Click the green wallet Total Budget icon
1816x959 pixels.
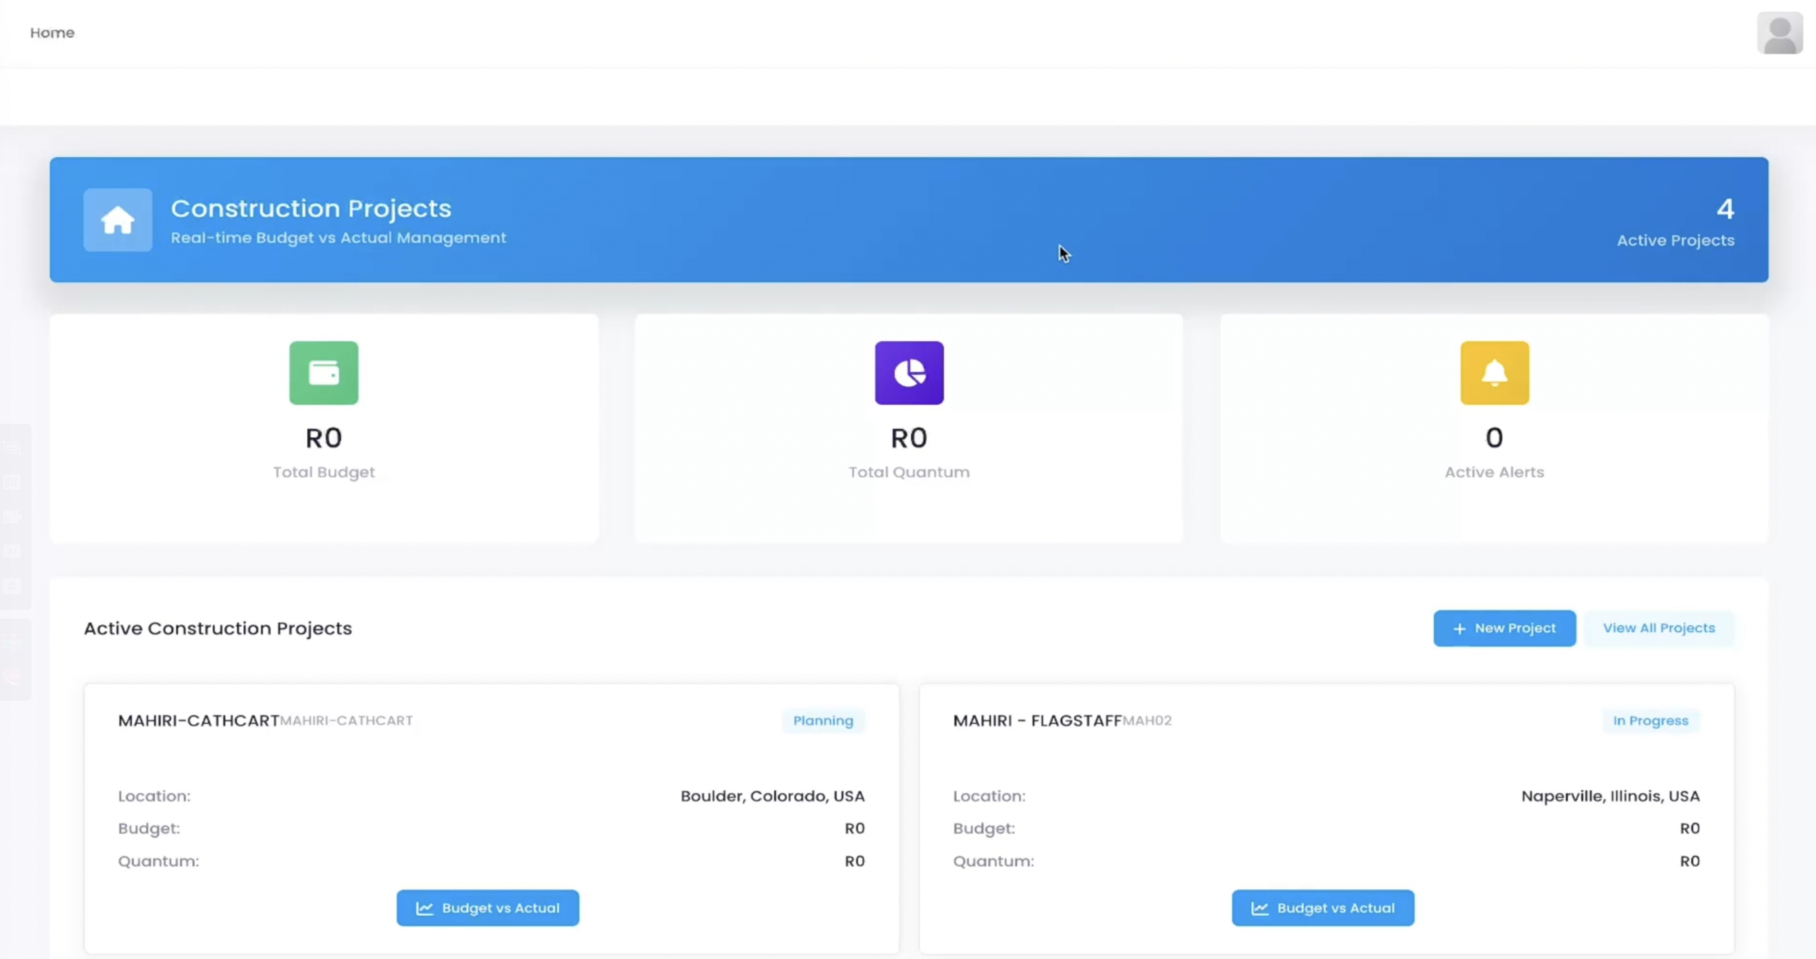(x=324, y=373)
